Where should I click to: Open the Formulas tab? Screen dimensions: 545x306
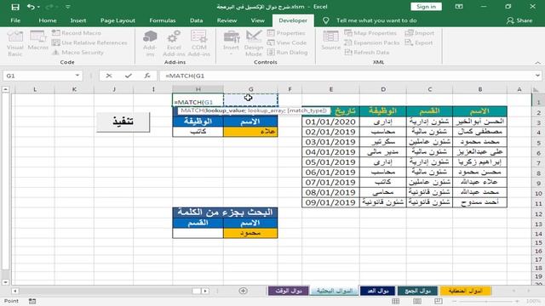[x=163, y=20]
